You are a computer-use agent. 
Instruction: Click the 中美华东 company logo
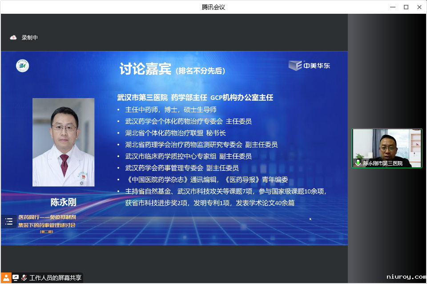point(310,66)
